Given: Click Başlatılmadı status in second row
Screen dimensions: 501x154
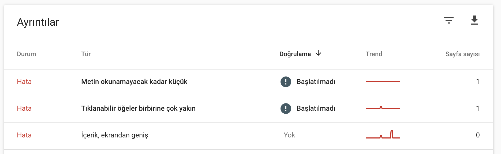Looking at the screenshot, I should coord(316,108).
